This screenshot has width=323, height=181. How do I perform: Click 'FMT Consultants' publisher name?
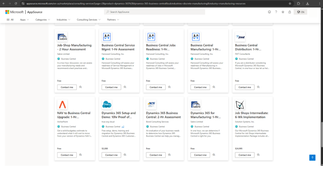coord(243,54)
